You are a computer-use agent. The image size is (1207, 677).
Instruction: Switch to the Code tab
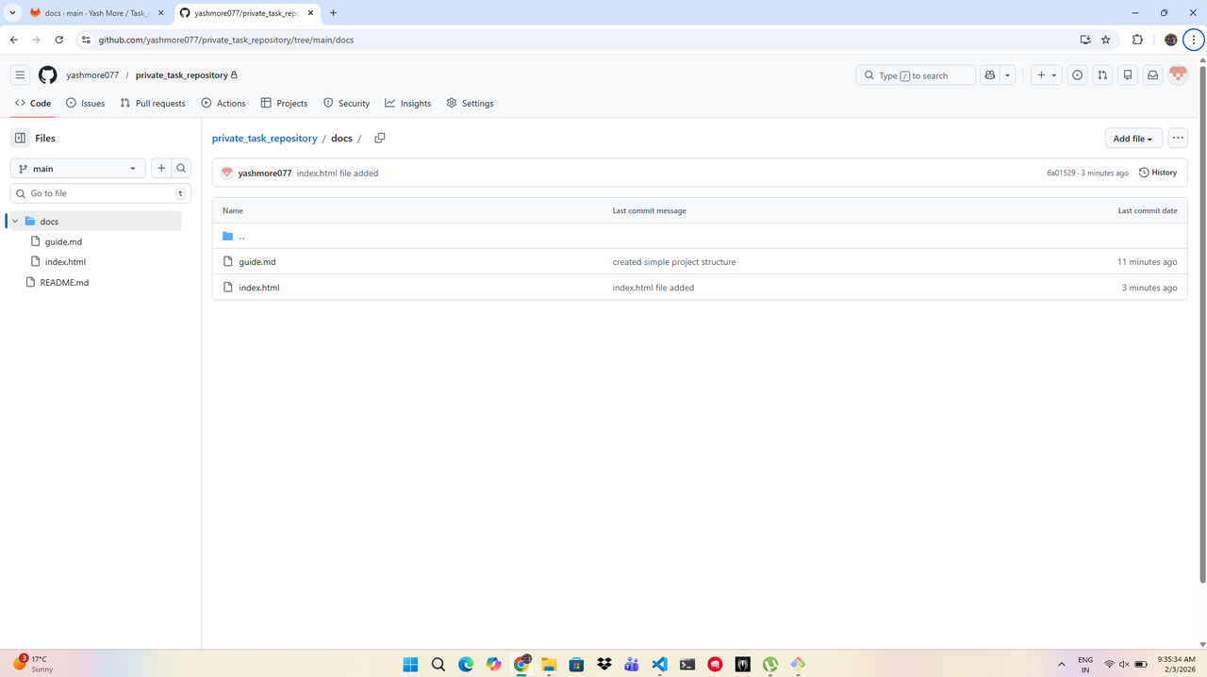click(x=33, y=103)
